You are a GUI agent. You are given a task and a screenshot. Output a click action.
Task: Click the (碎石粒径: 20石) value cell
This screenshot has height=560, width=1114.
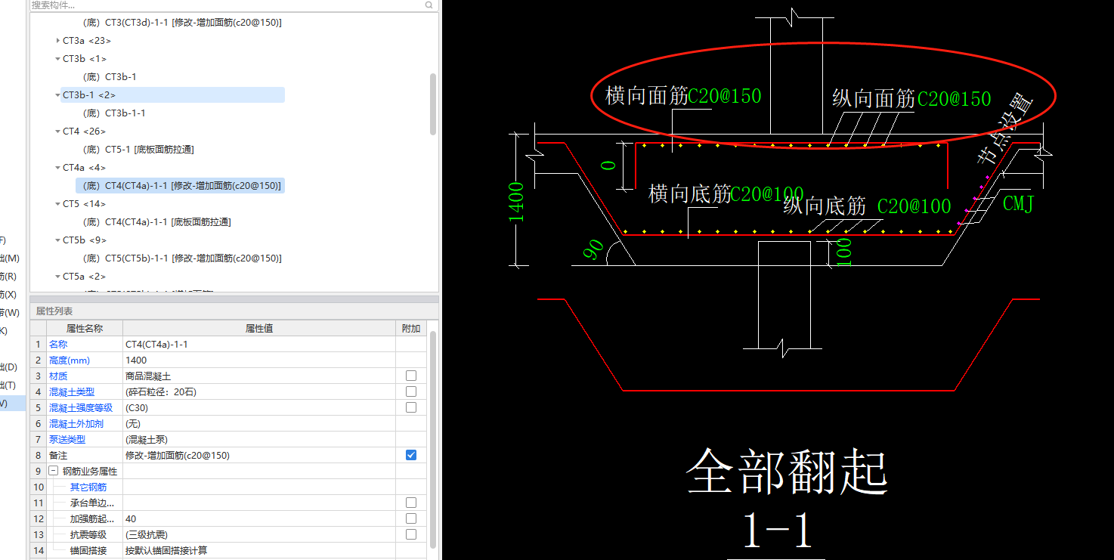point(259,392)
